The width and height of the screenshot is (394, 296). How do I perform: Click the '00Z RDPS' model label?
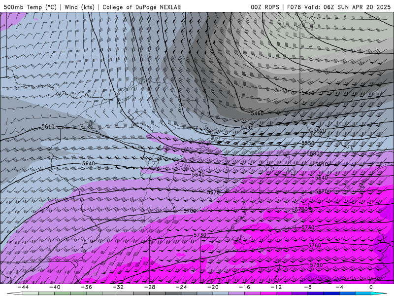pos(264,7)
